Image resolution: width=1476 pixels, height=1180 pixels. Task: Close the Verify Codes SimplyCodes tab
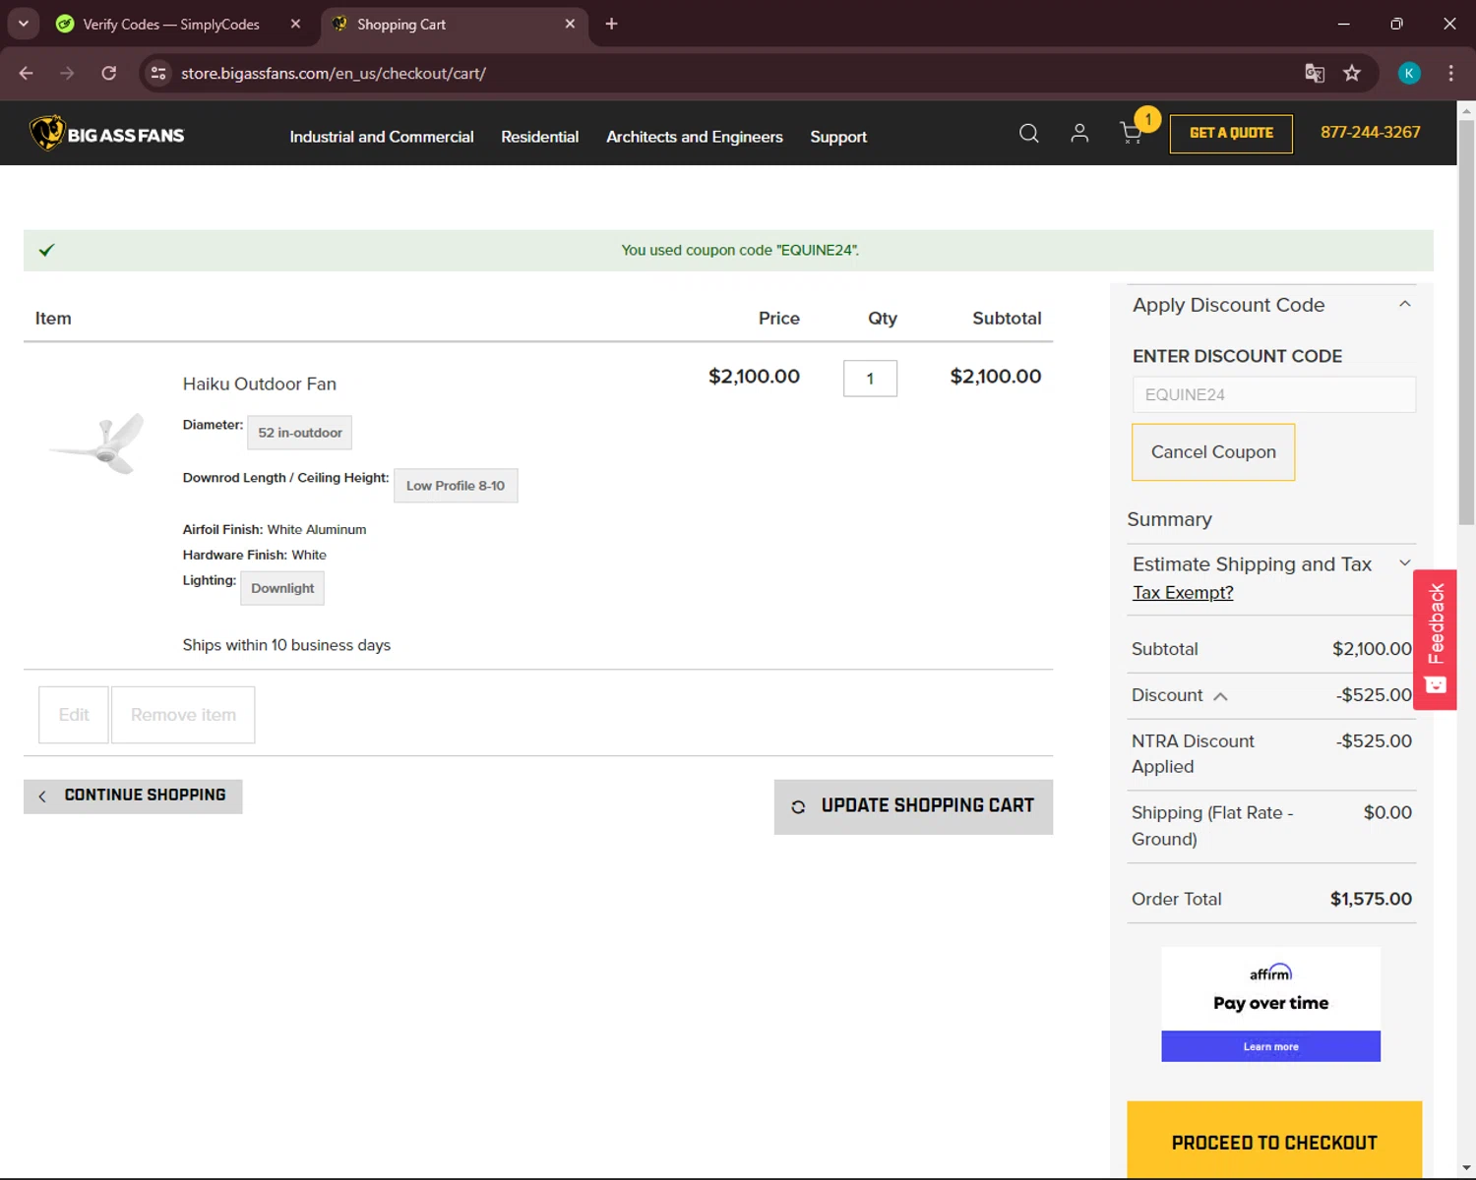tap(295, 24)
